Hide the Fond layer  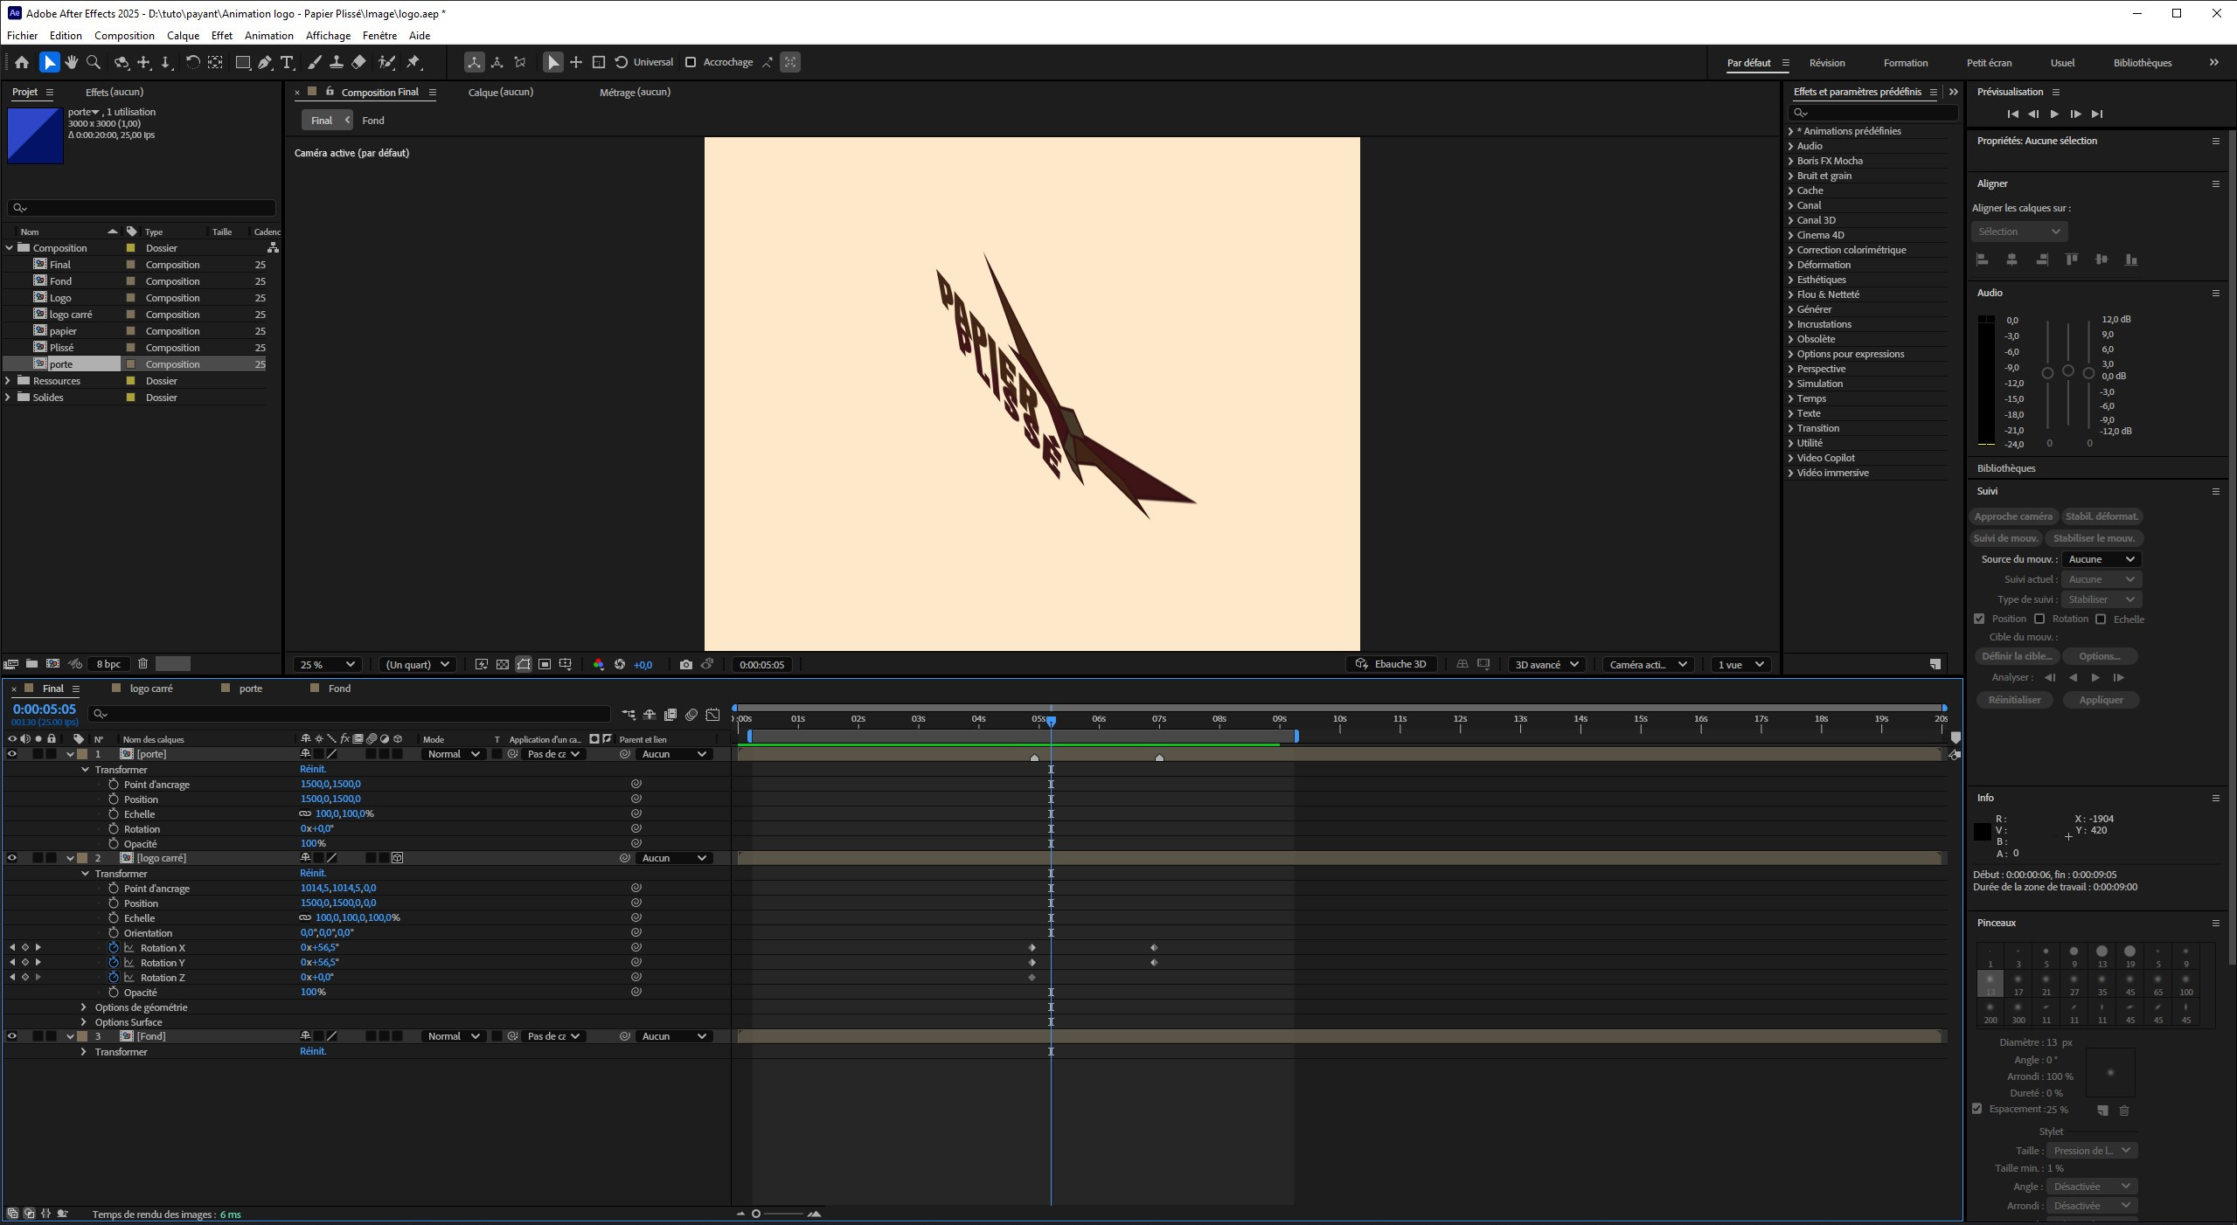12,1036
